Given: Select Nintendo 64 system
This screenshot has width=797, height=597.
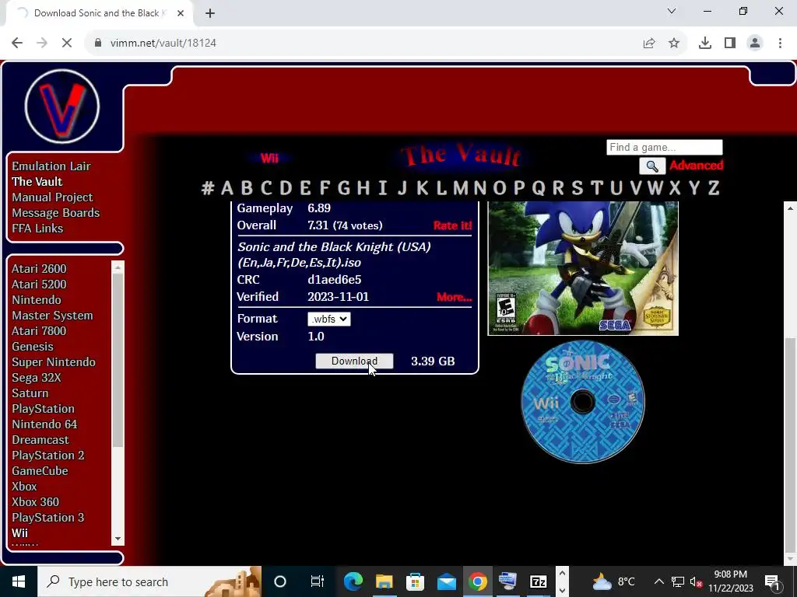Looking at the screenshot, I should pos(44,424).
